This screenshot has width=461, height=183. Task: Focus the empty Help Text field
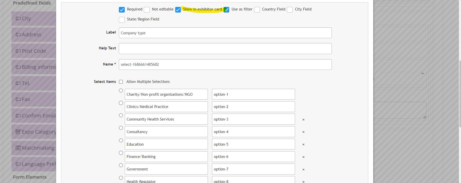(x=225, y=49)
